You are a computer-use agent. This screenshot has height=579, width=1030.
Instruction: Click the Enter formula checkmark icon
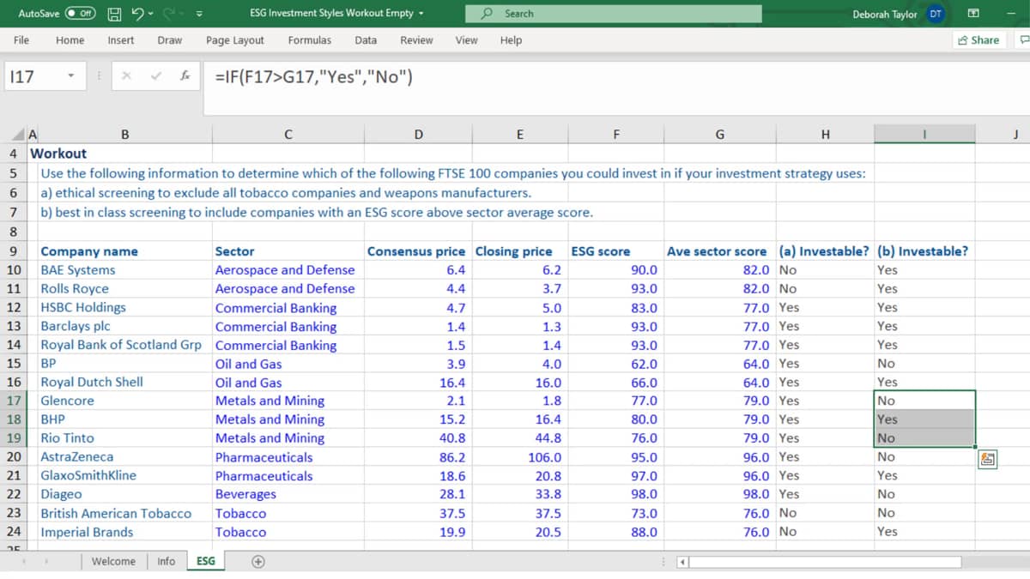coord(155,76)
